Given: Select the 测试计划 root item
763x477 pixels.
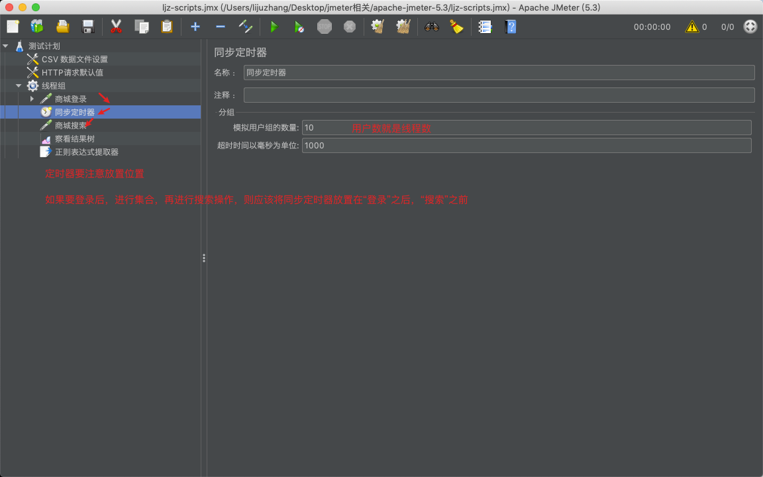Looking at the screenshot, I should click(x=44, y=46).
